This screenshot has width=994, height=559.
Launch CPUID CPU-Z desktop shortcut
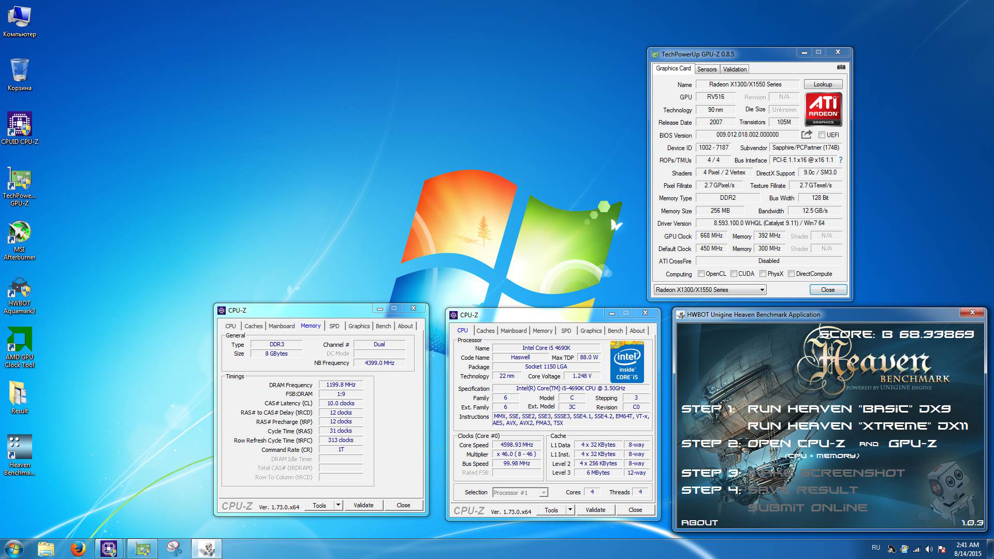point(20,128)
